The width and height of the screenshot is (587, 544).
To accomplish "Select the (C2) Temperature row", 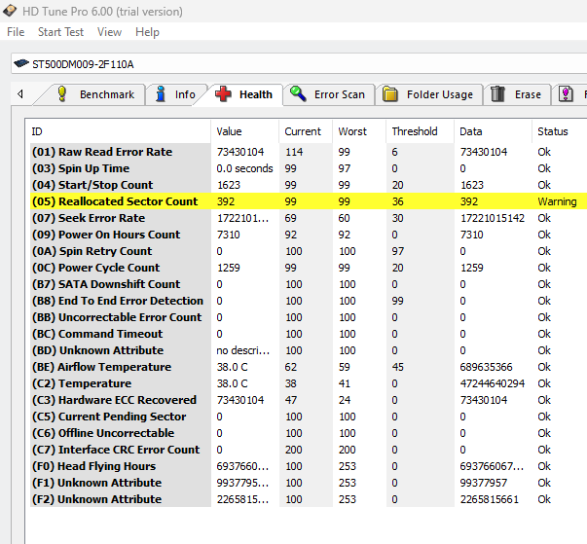I will [x=309, y=383].
